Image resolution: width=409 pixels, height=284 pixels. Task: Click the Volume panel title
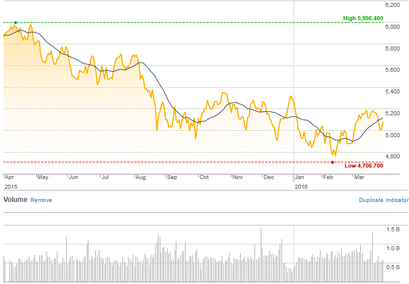click(15, 200)
